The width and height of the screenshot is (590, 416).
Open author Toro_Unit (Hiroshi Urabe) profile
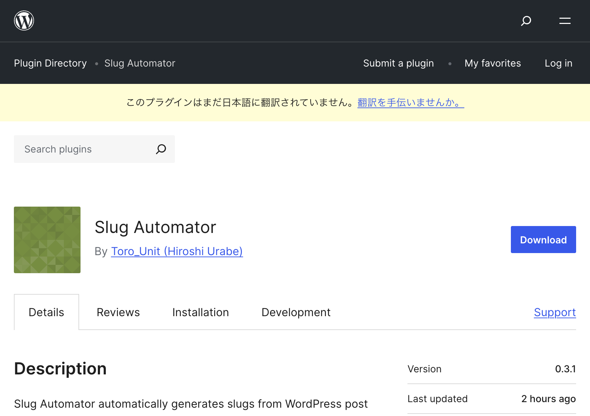[177, 251]
